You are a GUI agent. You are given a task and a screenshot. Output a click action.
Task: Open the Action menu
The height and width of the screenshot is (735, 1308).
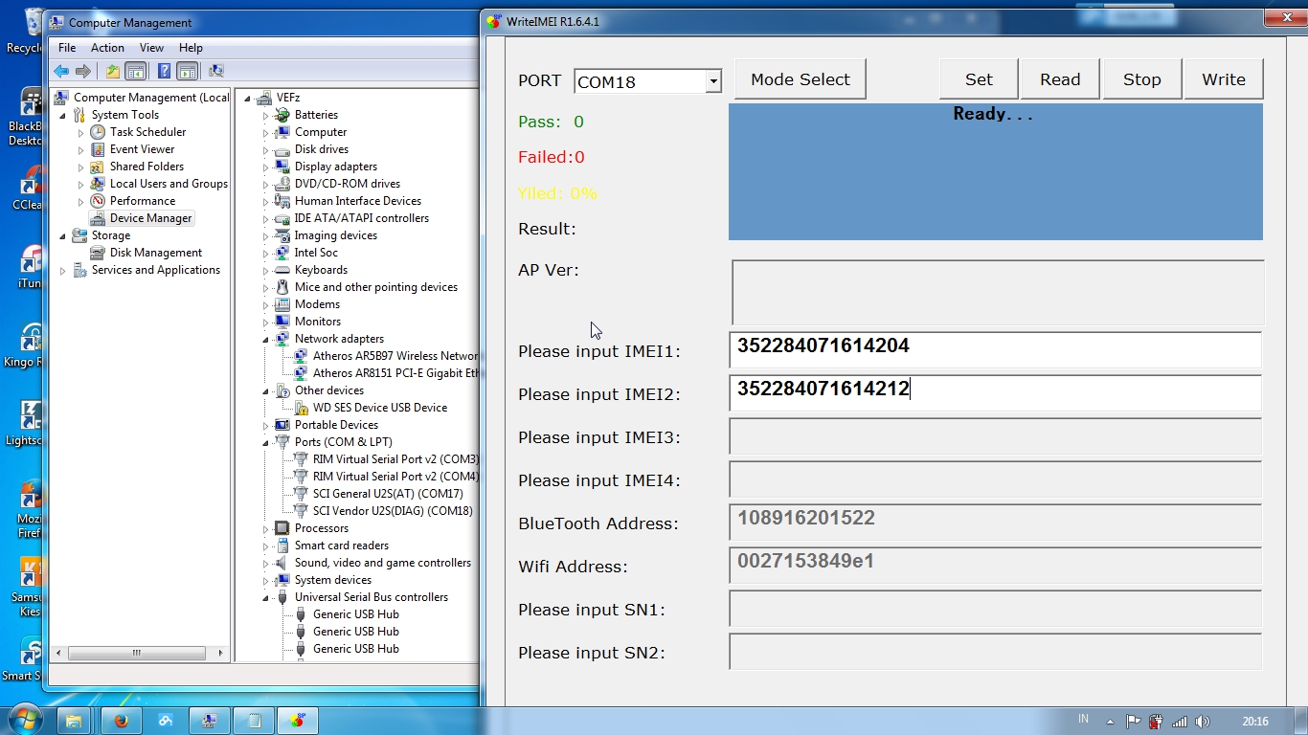pyautogui.click(x=107, y=48)
